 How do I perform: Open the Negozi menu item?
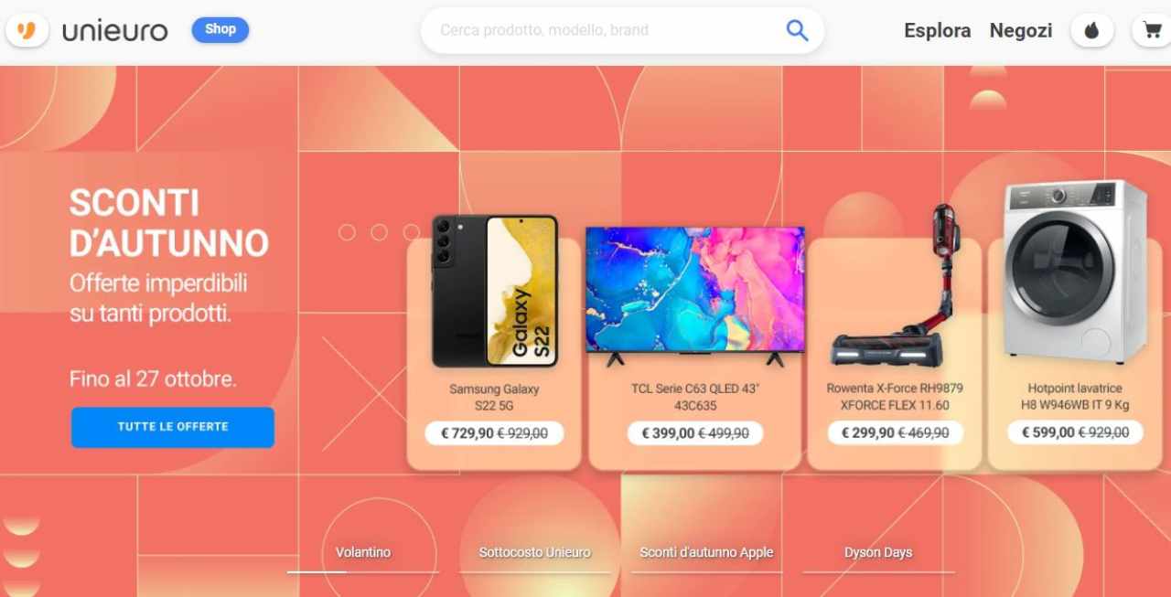pos(1021,30)
